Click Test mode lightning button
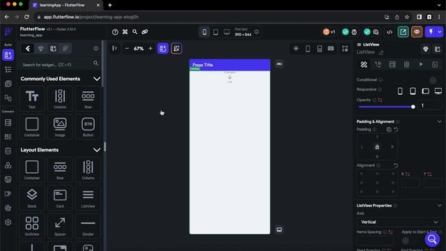 431,32
